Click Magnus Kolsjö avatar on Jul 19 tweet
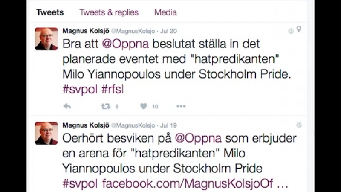Viewport: 341px width, 192px height. (x=46, y=134)
